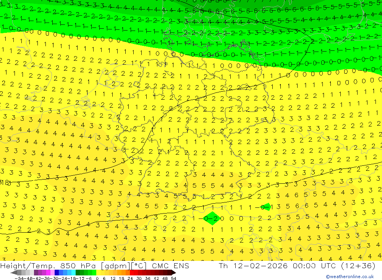
Task: Click the 'Th 12-02-2026 00:00 UTC' date label
Action: coord(277,265)
